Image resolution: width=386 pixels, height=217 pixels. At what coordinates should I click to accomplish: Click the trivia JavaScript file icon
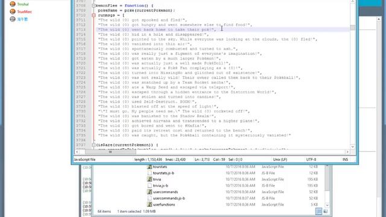pos(150,180)
